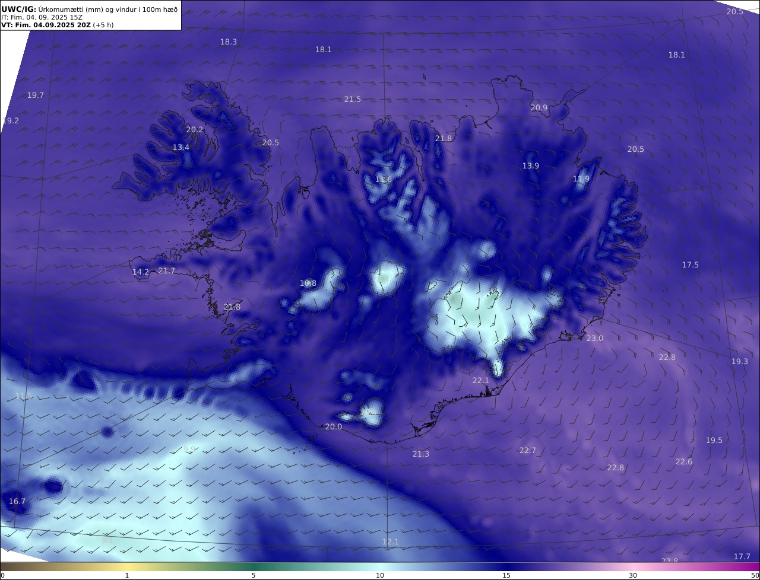
Task: Click the 12.1 value label
Action: pos(391,542)
